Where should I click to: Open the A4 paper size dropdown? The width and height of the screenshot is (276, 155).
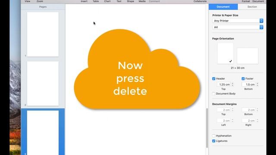coord(238,27)
